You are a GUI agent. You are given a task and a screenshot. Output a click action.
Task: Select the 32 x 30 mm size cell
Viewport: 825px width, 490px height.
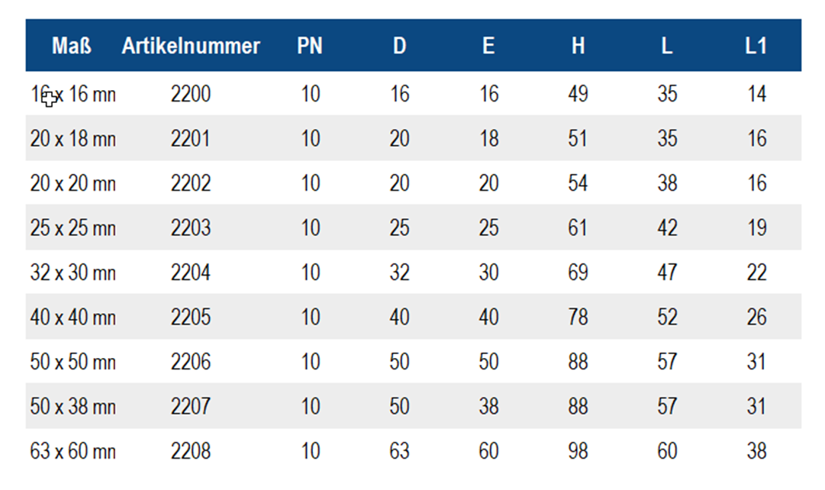tap(73, 272)
